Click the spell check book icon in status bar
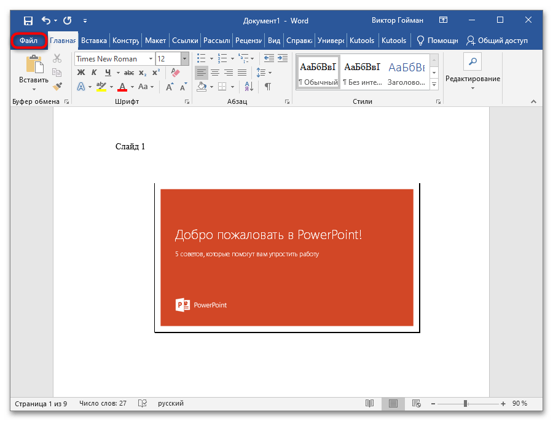Image resolution: width=553 pixels, height=421 pixels. click(143, 404)
